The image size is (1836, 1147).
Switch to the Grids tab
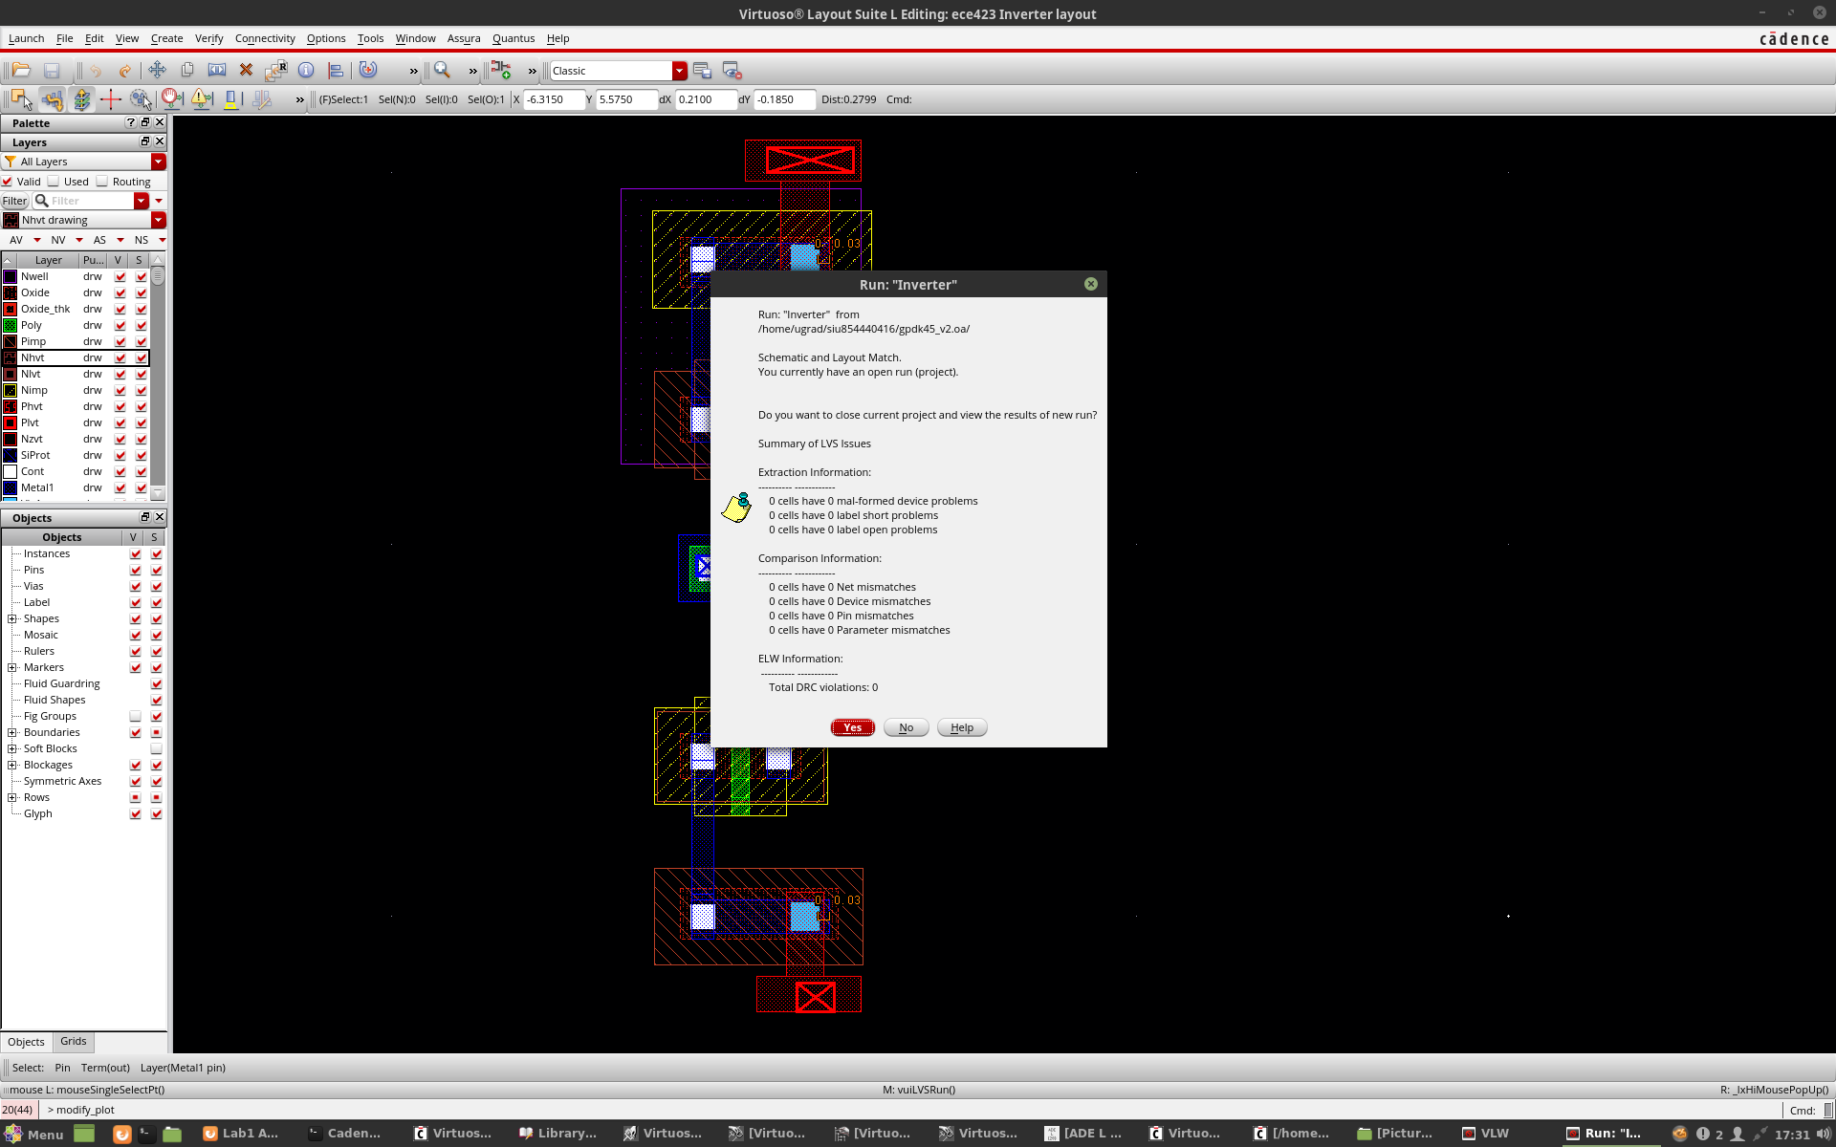(73, 1042)
